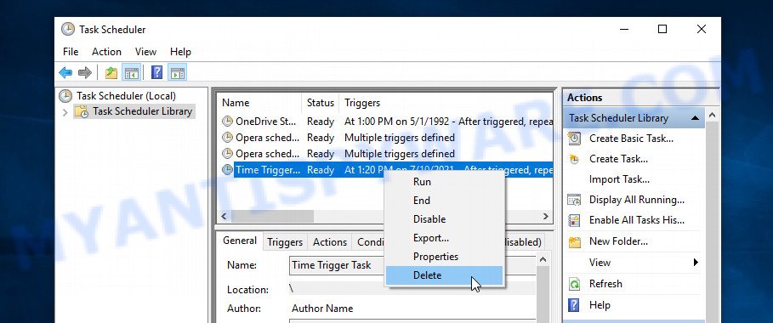Click the Forward arrow toolbar icon

pyautogui.click(x=85, y=73)
